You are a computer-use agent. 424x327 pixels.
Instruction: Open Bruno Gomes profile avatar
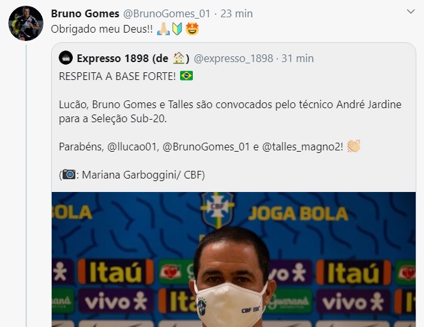(26, 23)
